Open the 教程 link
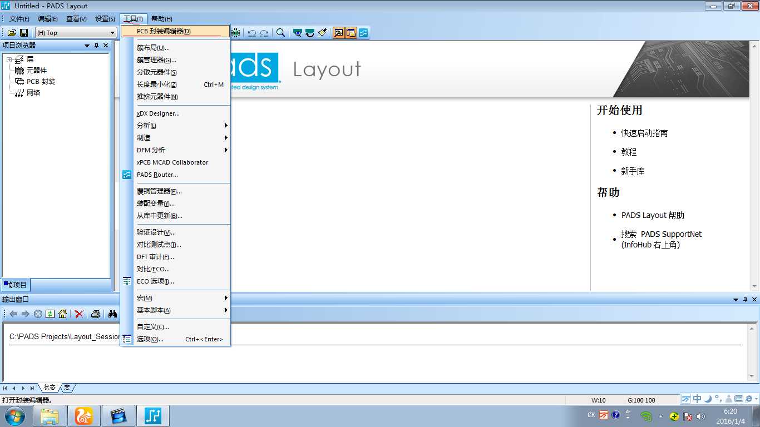 [629, 152]
